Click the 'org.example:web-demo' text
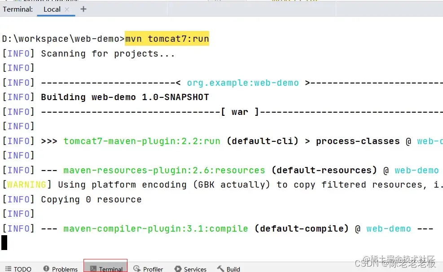Screen dimensions: 443x272 (243, 83)
